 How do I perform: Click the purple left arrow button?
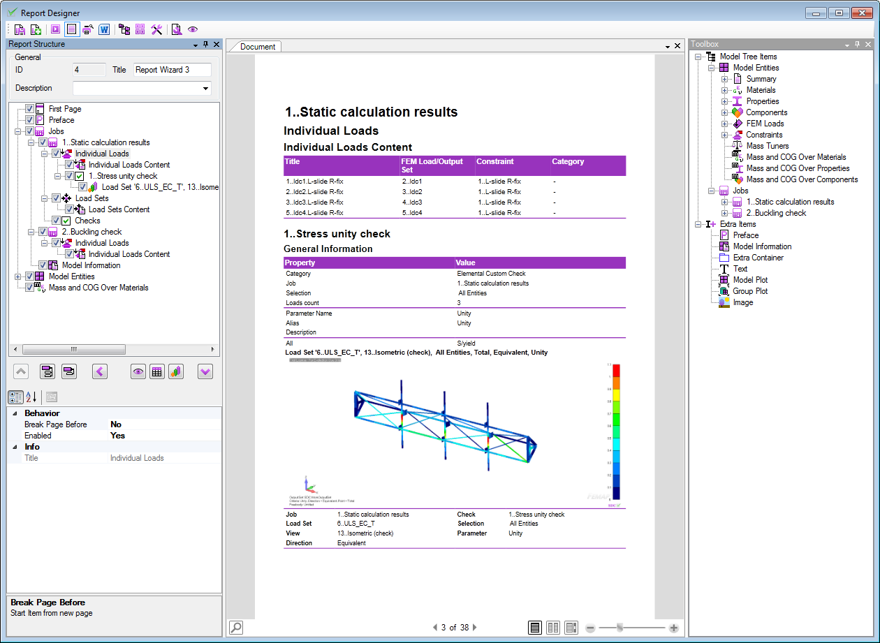tap(100, 371)
